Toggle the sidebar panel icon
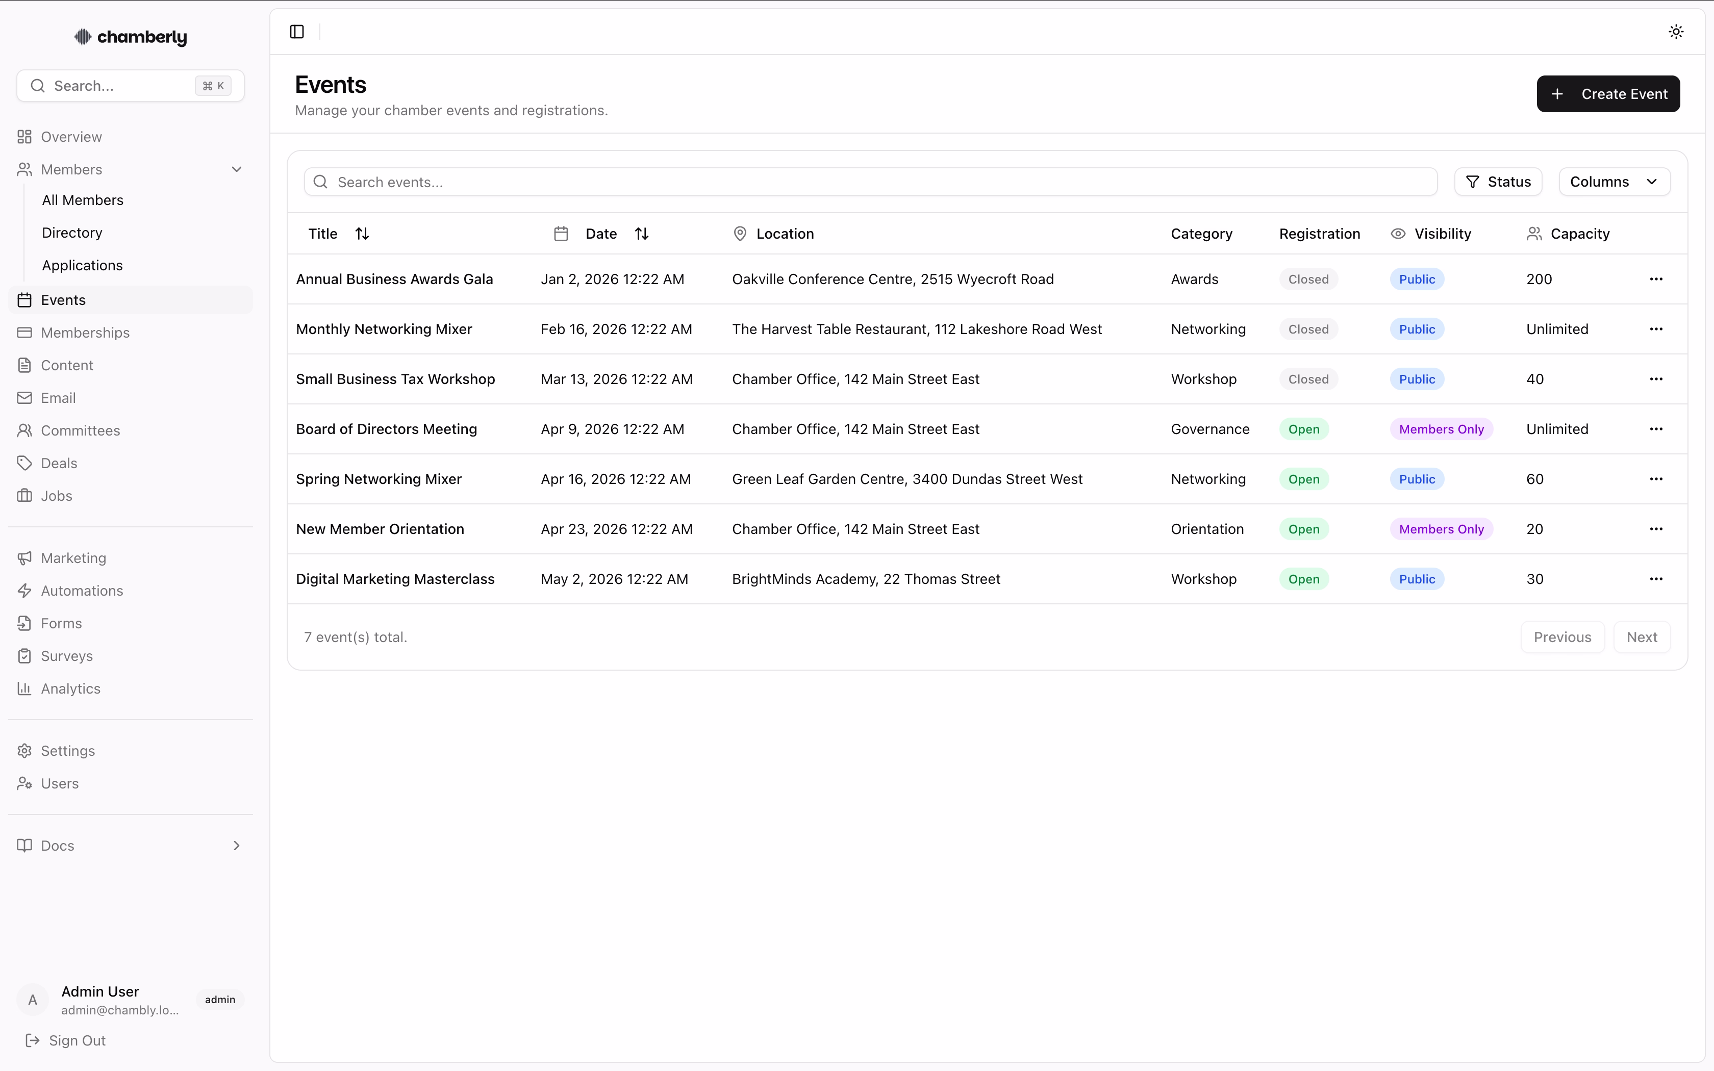This screenshot has height=1071, width=1714. (x=297, y=32)
